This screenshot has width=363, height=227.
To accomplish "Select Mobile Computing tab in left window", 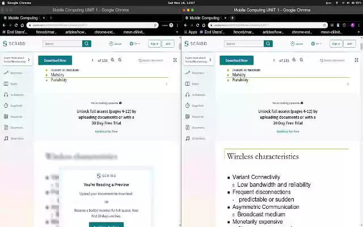I will 24,18.
